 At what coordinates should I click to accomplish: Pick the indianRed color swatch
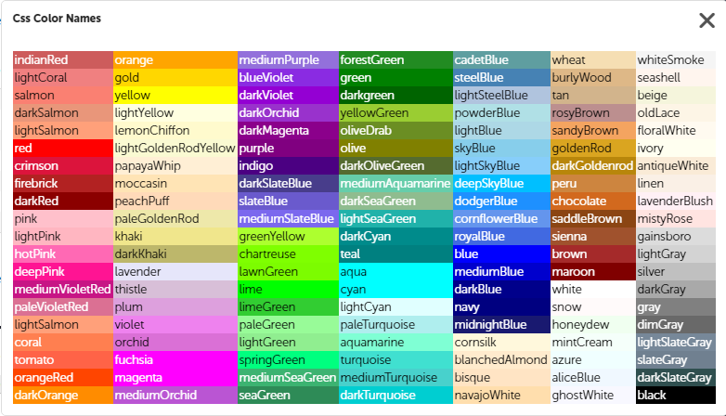click(63, 60)
